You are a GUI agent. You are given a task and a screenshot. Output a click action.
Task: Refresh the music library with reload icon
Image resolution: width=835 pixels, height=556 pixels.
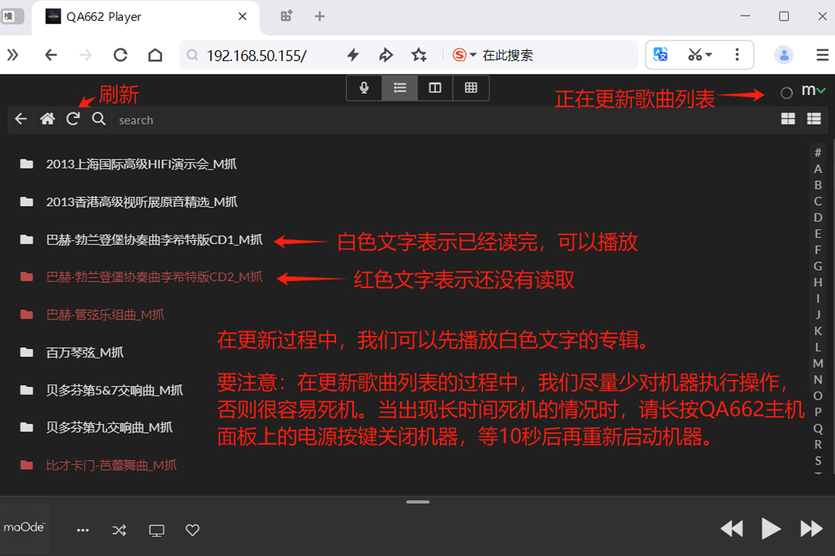click(x=72, y=119)
